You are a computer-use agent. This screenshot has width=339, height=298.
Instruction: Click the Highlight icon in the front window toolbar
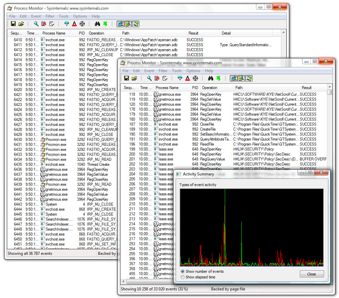point(188,78)
